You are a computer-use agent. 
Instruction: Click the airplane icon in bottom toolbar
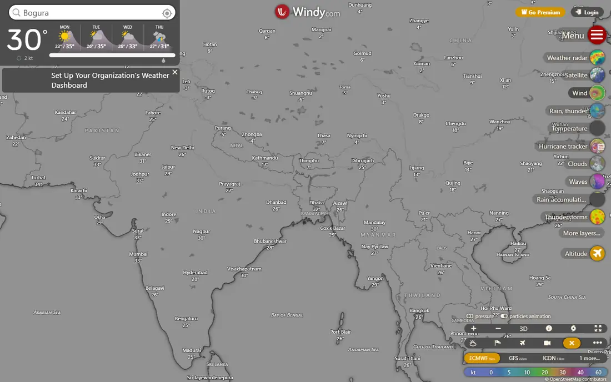tap(522, 343)
